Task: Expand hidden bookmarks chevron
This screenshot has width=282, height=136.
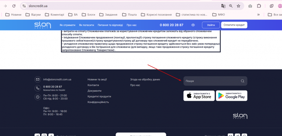Action: coord(258,15)
